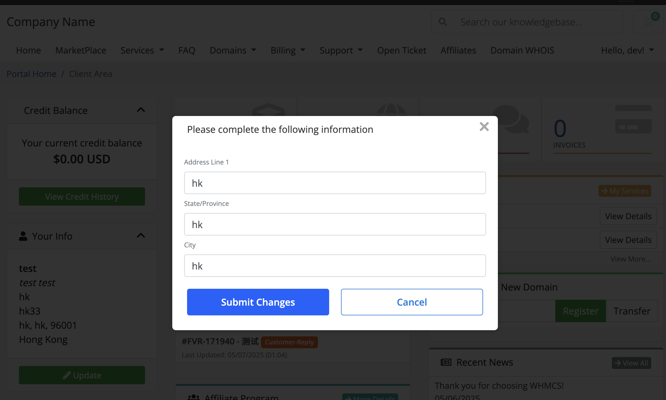Click the Submit Changes button

click(x=258, y=302)
